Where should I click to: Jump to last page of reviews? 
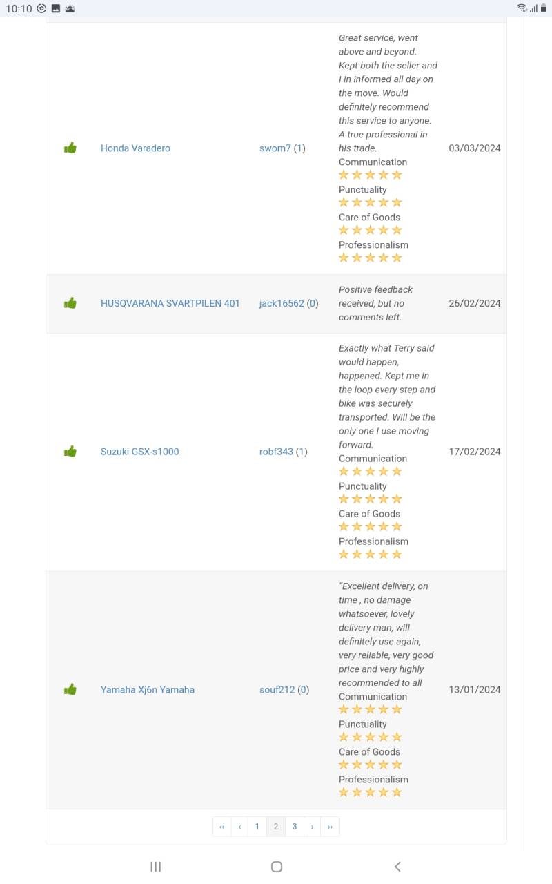pyautogui.click(x=330, y=827)
